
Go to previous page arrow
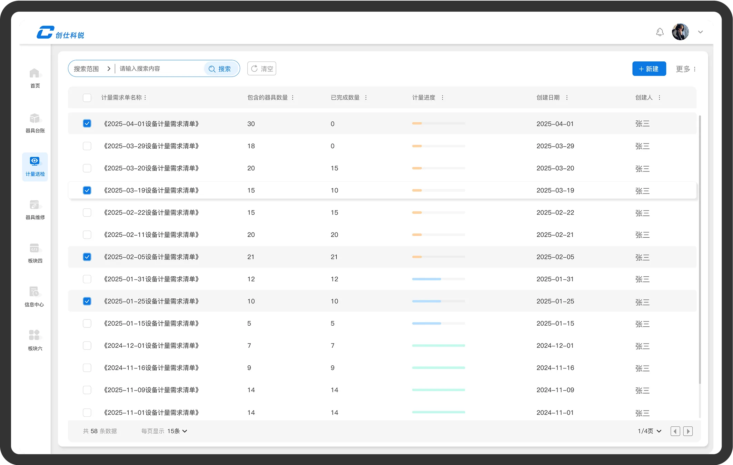click(x=675, y=431)
